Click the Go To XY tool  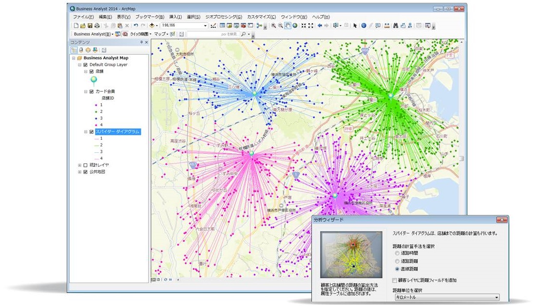pos(410,26)
